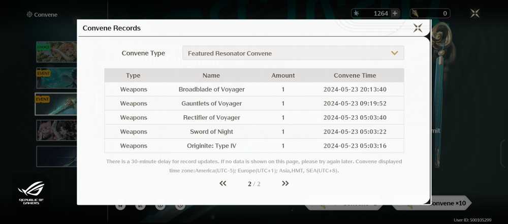
Task: Select the Originite: Type IV record
Action: point(254,146)
